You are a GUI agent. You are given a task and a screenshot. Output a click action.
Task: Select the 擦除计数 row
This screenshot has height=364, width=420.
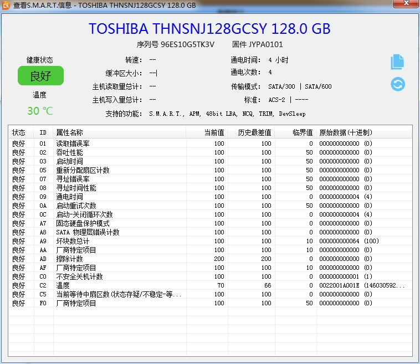[x=210, y=259]
